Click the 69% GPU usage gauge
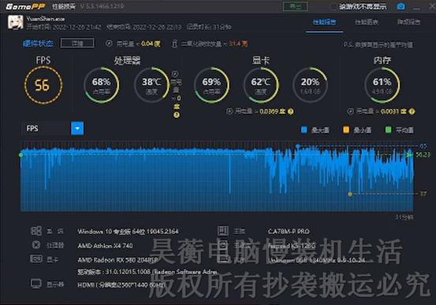Image resolution: width=436 pixels, height=305 pixels. pos(211,85)
